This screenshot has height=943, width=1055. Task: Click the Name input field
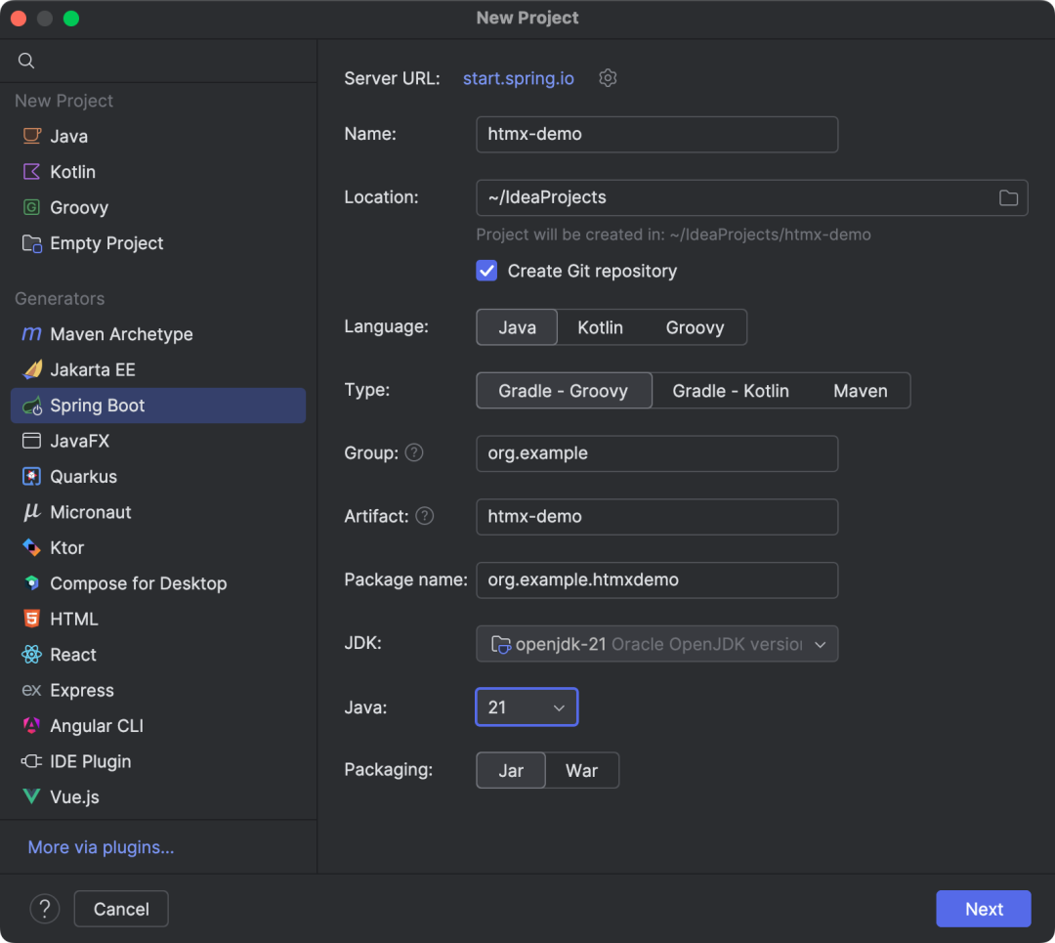656,134
